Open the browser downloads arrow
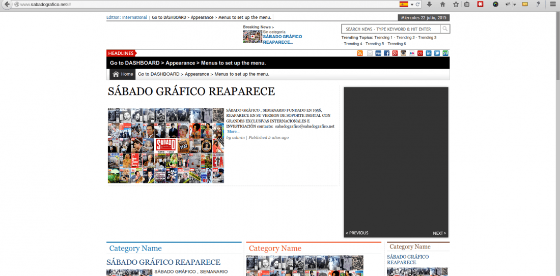The width and height of the screenshot is (560, 276). coord(429,4)
